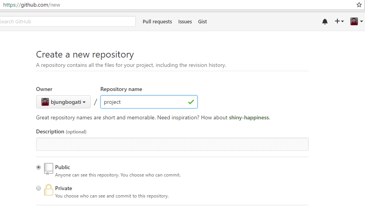
Task: Select the Private radio button
Action: pos(39,188)
